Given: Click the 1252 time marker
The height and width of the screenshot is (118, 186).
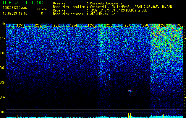Looking at the screenshot, I should tap(38, 25).
